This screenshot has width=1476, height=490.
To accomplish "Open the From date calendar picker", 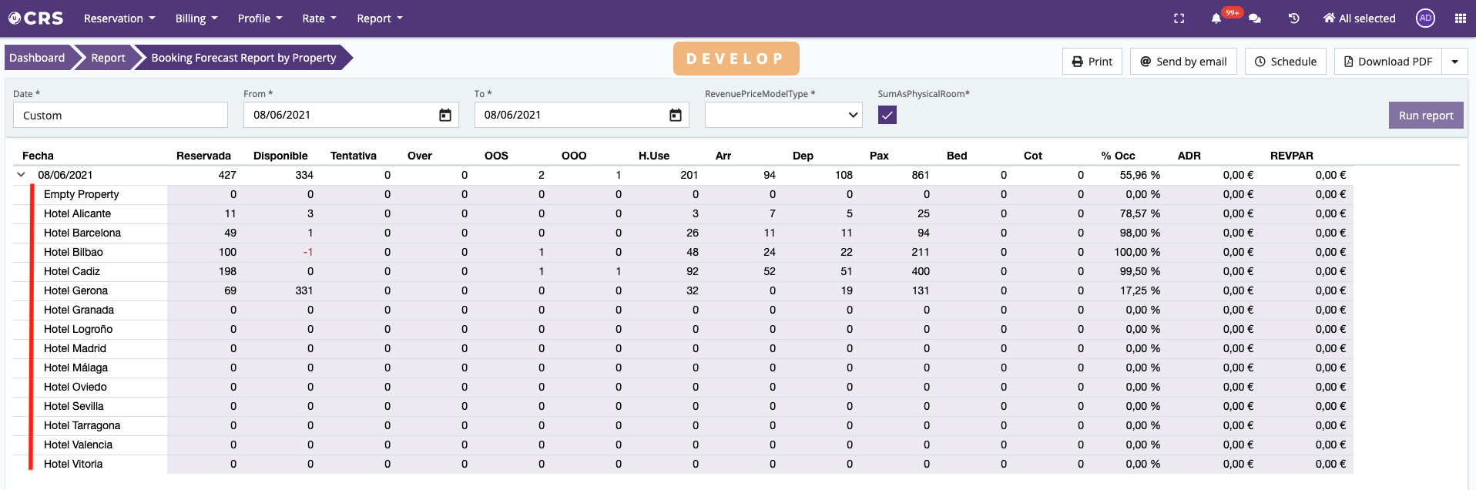I will point(445,115).
